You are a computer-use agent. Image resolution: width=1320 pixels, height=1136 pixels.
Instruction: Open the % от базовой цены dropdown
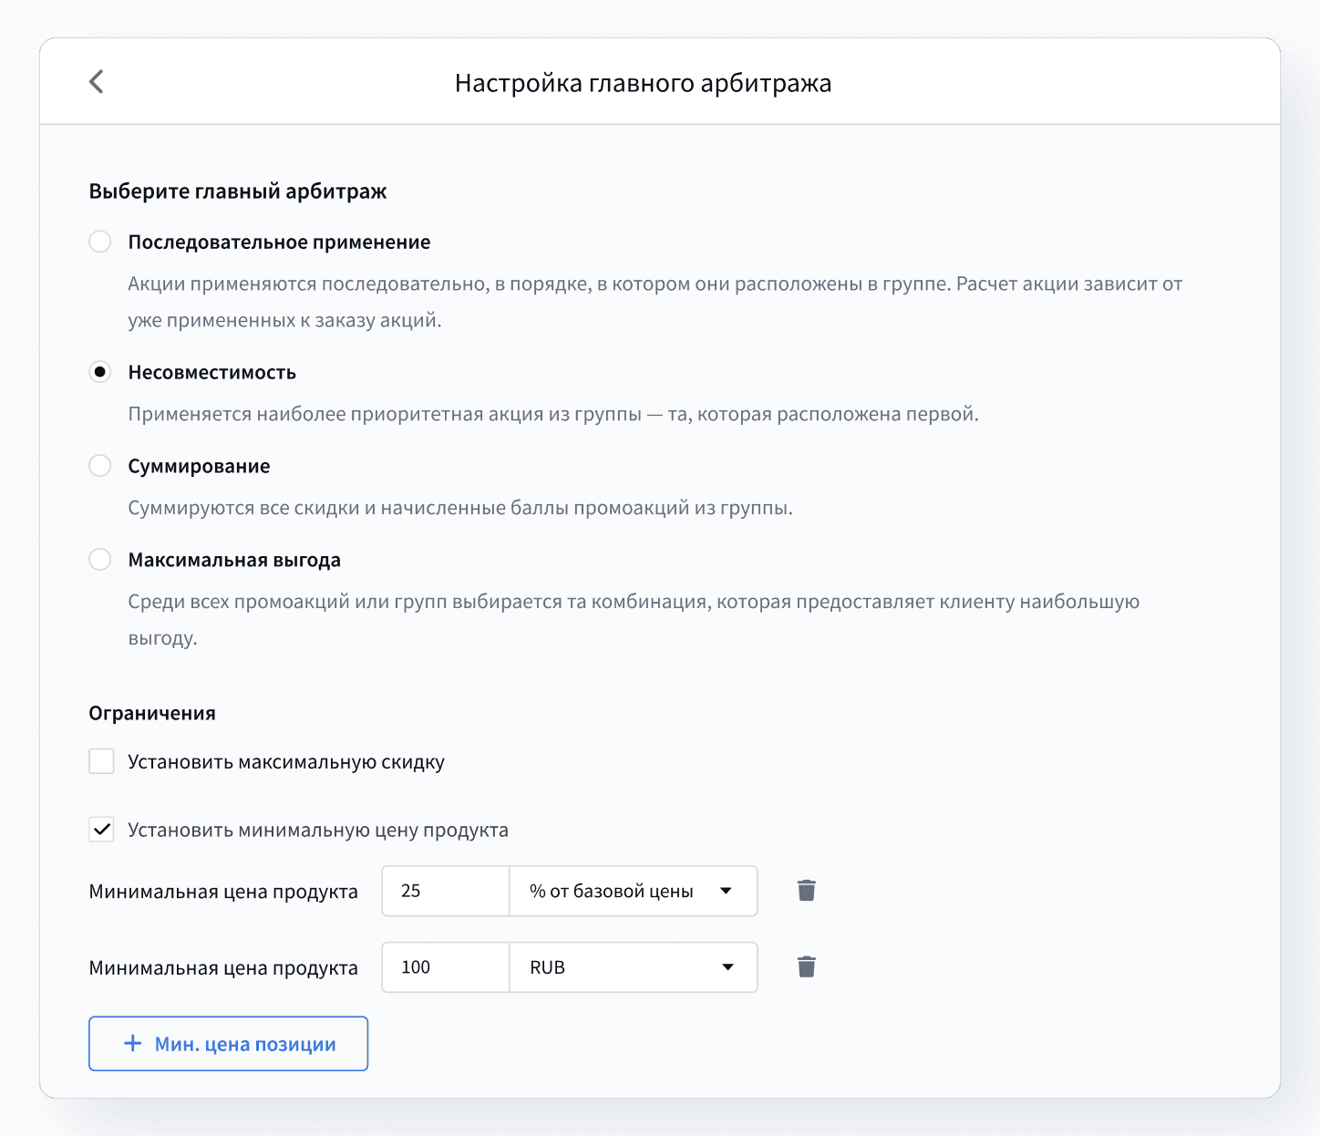(x=633, y=891)
